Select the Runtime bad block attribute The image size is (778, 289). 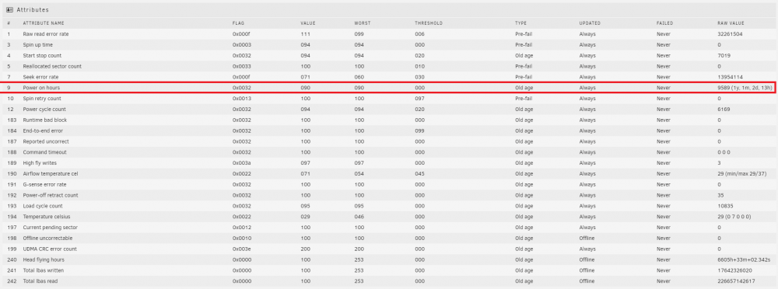(x=44, y=120)
